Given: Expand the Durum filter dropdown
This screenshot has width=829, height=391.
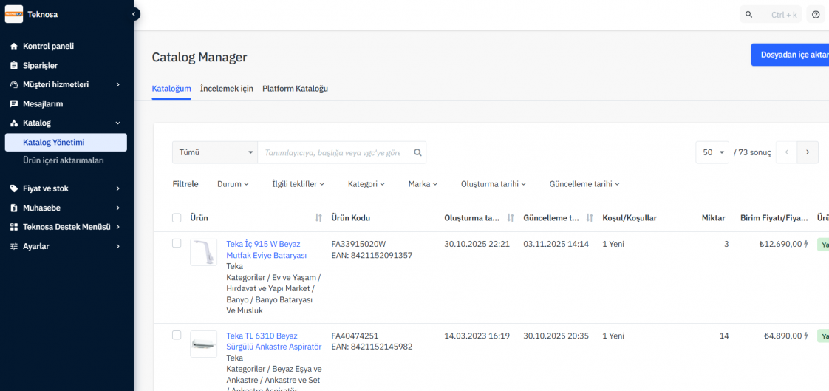Looking at the screenshot, I should coord(233,184).
